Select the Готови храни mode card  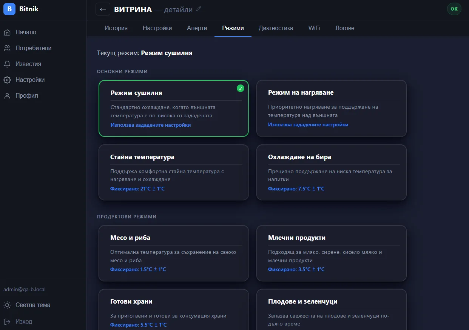pos(174,310)
